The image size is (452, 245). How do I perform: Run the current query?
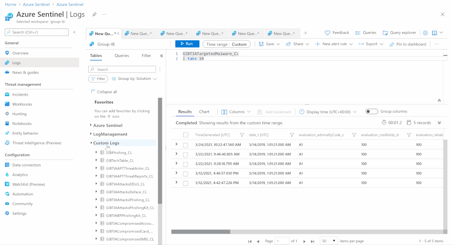(187, 44)
